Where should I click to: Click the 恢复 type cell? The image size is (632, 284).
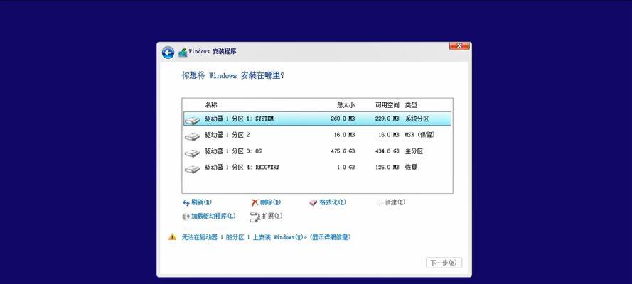click(x=411, y=168)
